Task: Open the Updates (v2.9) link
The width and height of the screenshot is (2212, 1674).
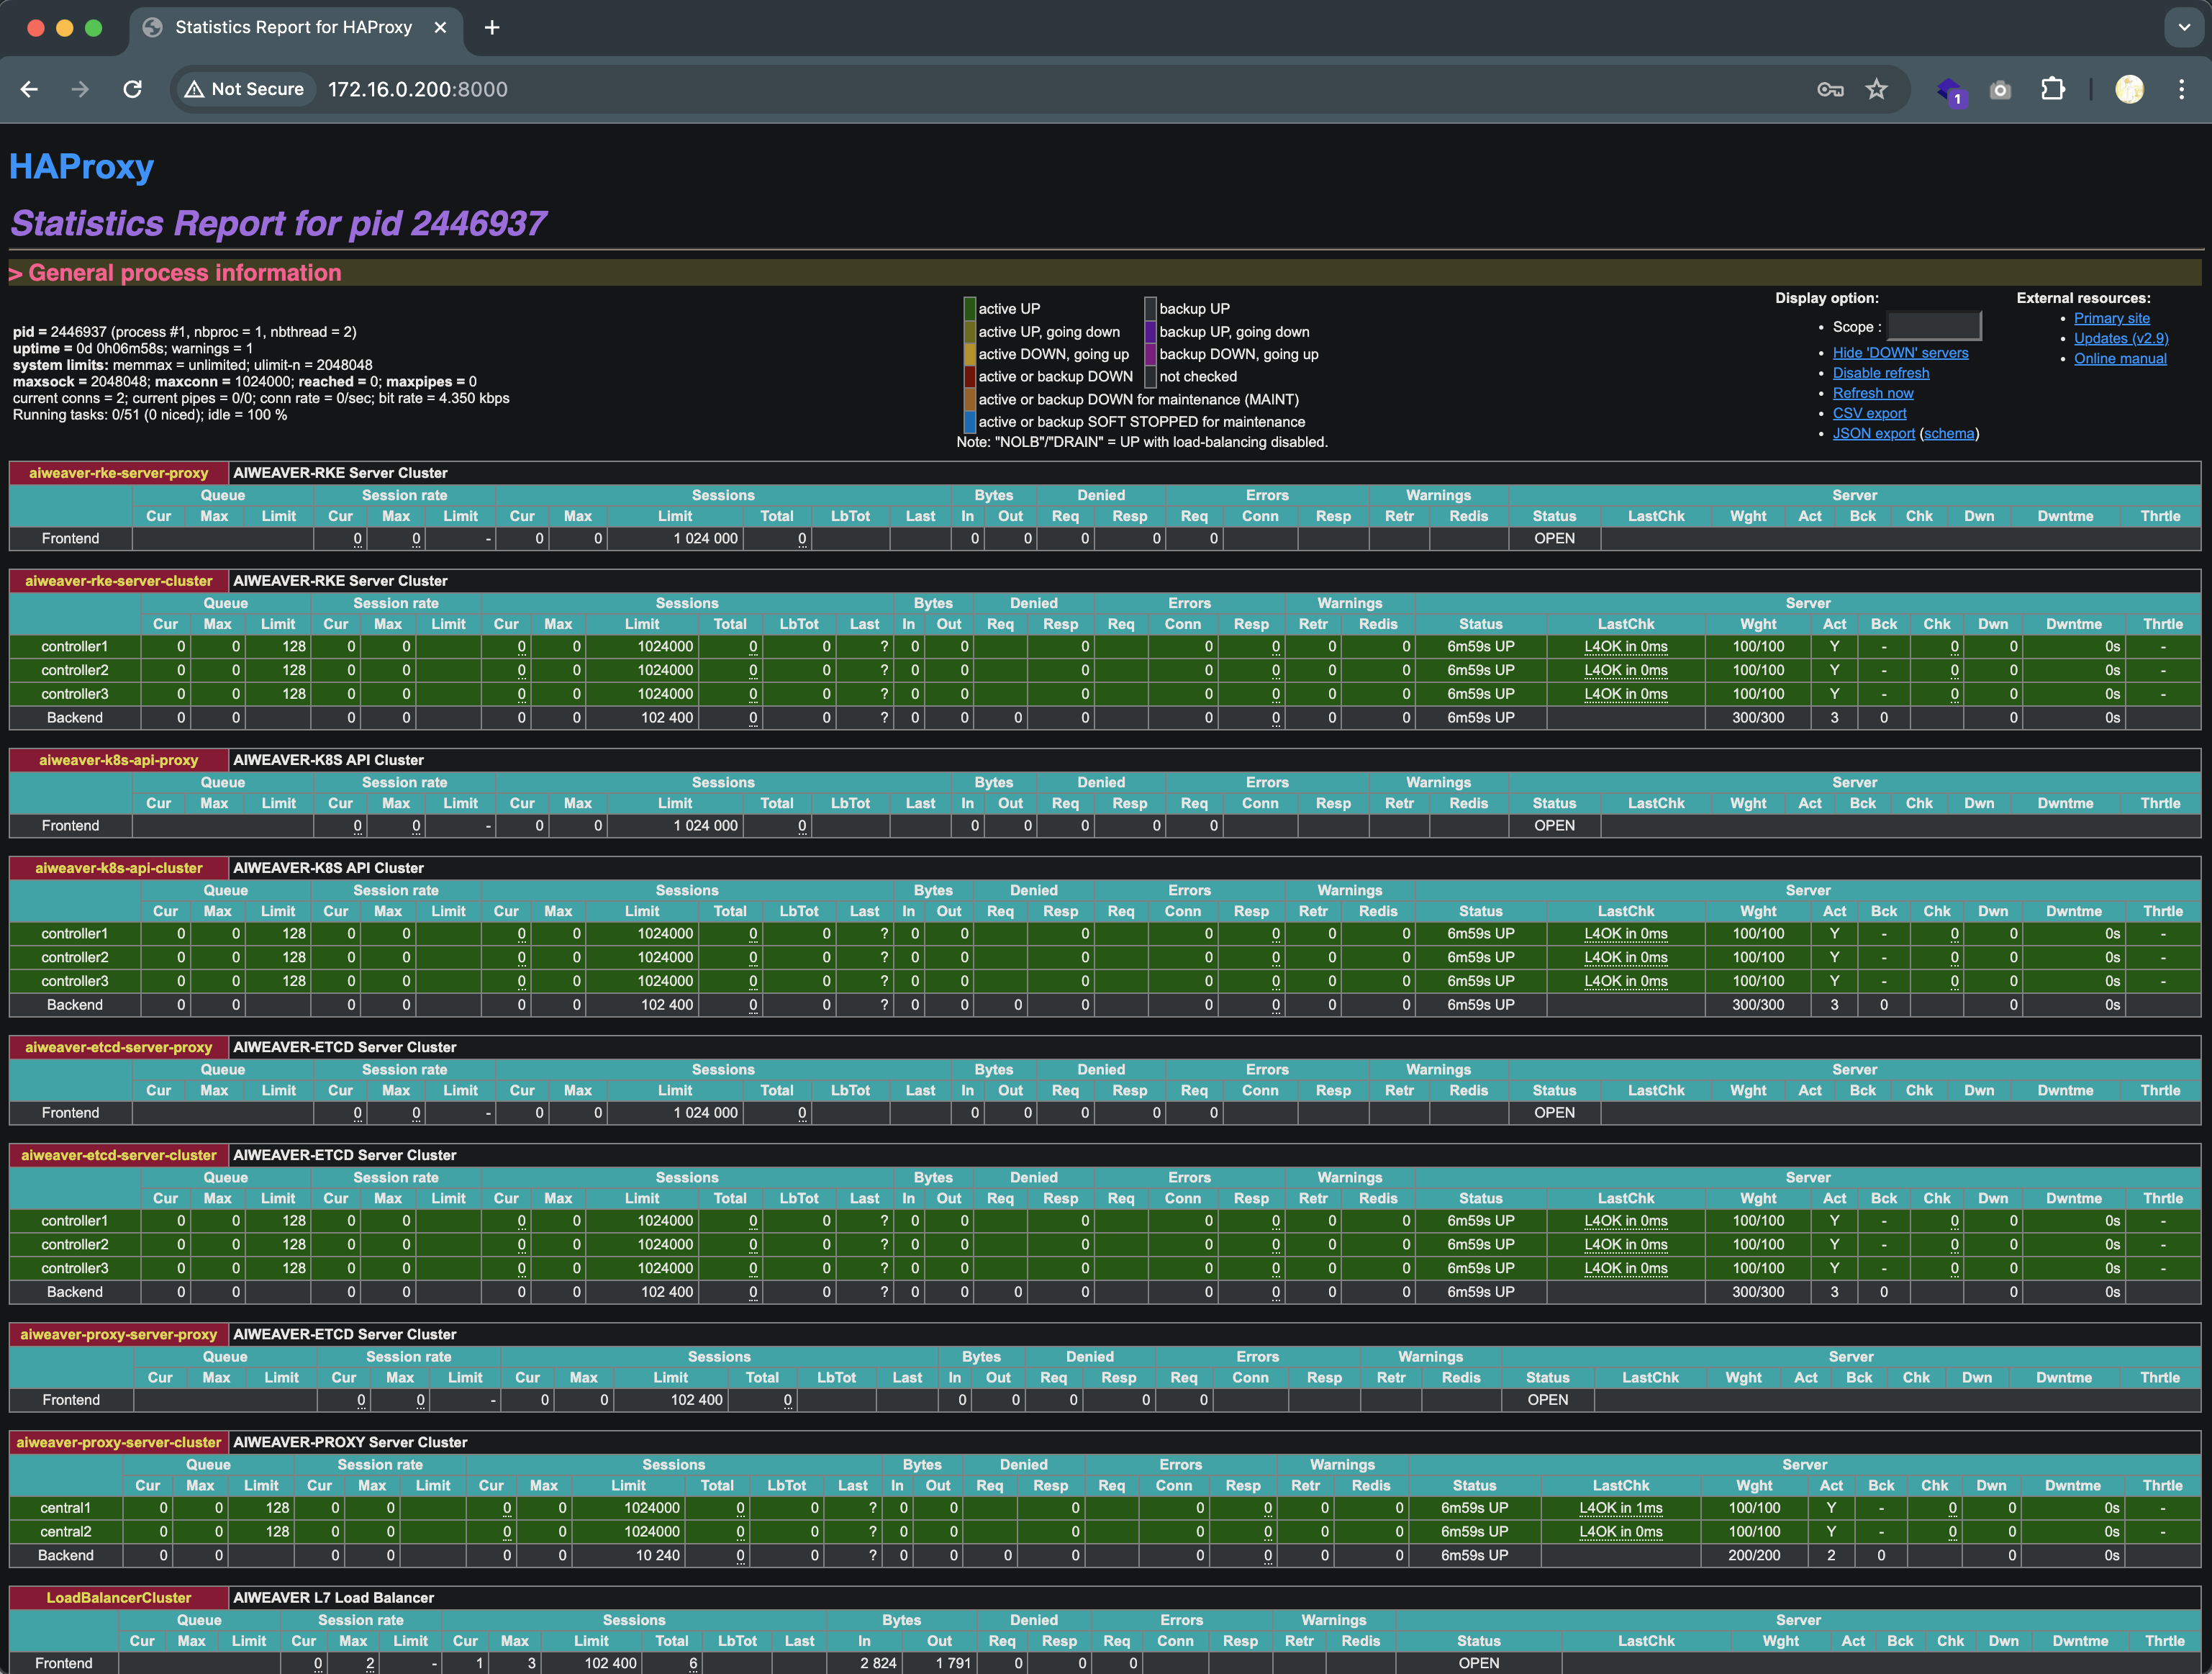Action: (x=2121, y=338)
